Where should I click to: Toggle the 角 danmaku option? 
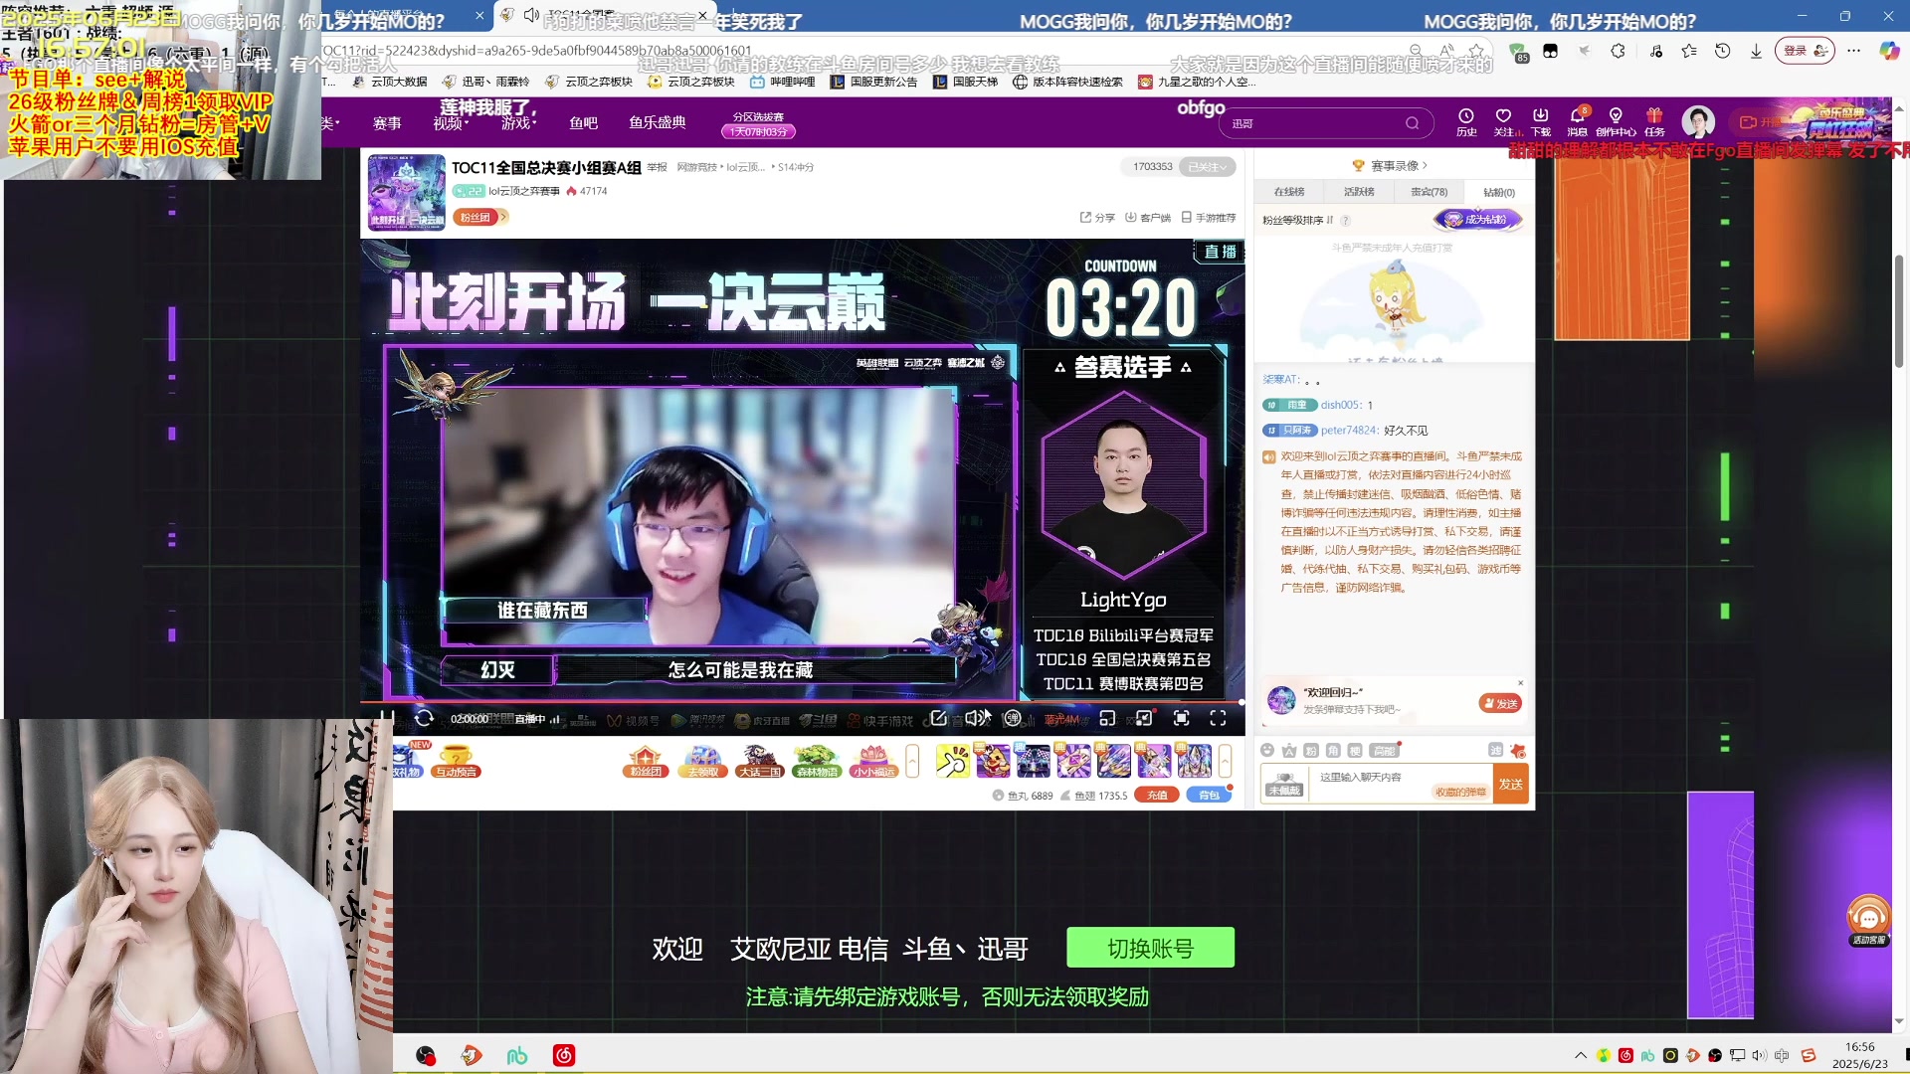point(1333,751)
